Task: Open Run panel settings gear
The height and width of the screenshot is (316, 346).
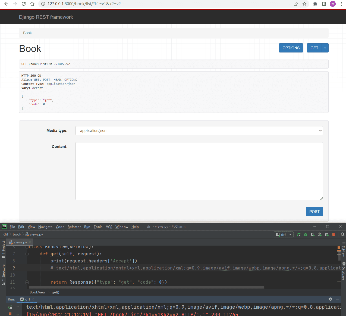Action: point(330,299)
